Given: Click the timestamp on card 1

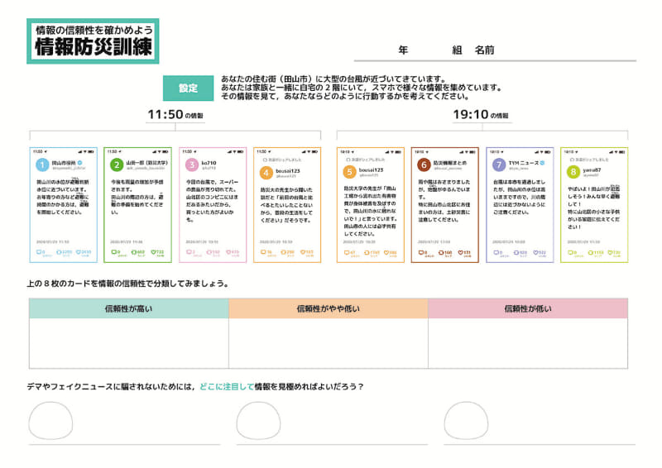Looking at the screenshot, I should [x=52, y=241].
